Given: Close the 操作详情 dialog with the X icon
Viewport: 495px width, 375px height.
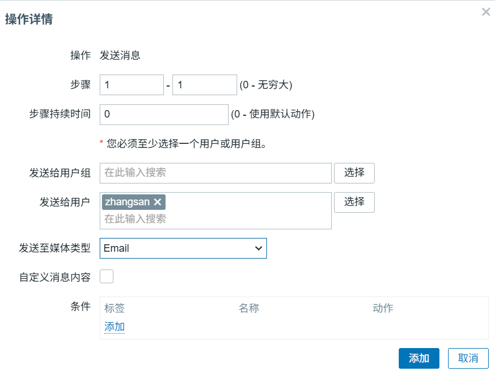Looking at the screenshot, I should [x=486, y=12].
